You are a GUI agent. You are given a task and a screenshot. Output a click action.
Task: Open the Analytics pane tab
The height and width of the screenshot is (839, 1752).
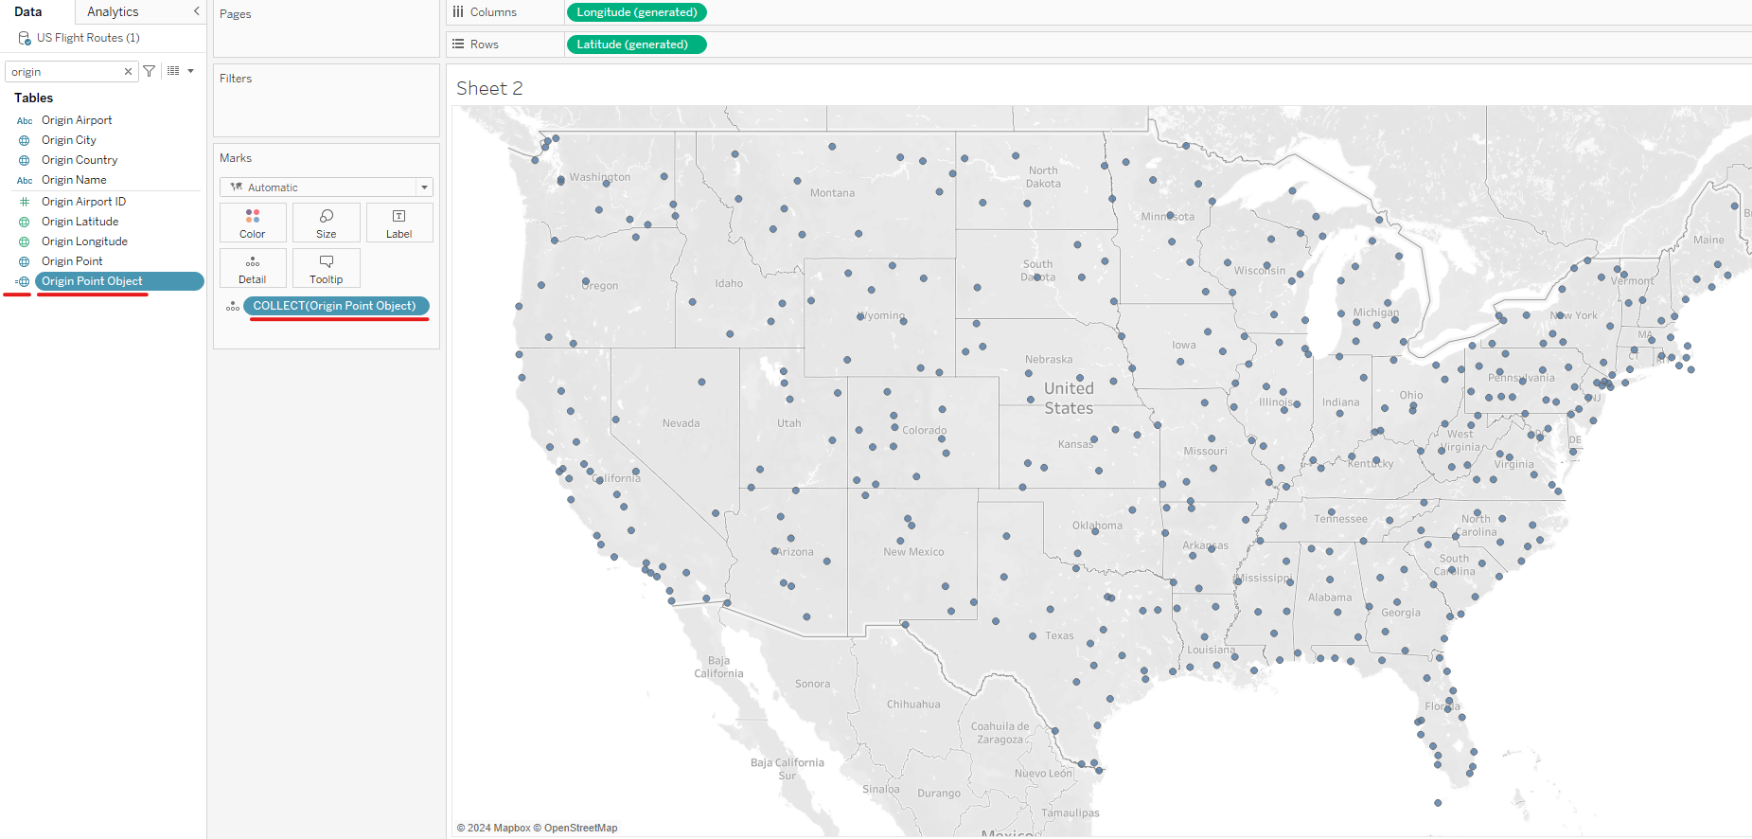coord(113,11)
